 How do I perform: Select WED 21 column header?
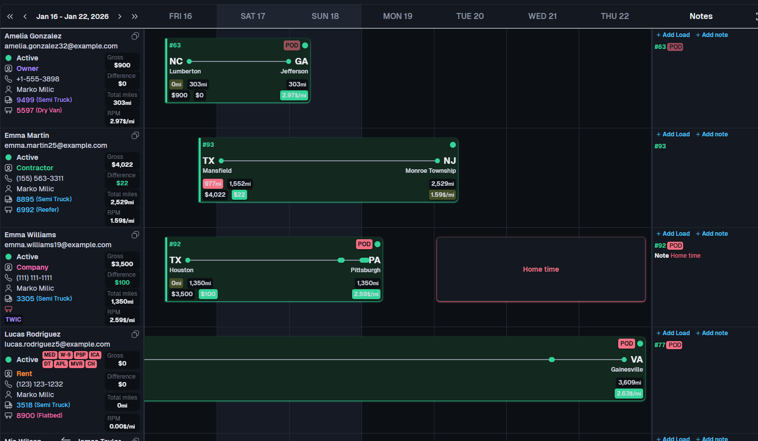542,16
